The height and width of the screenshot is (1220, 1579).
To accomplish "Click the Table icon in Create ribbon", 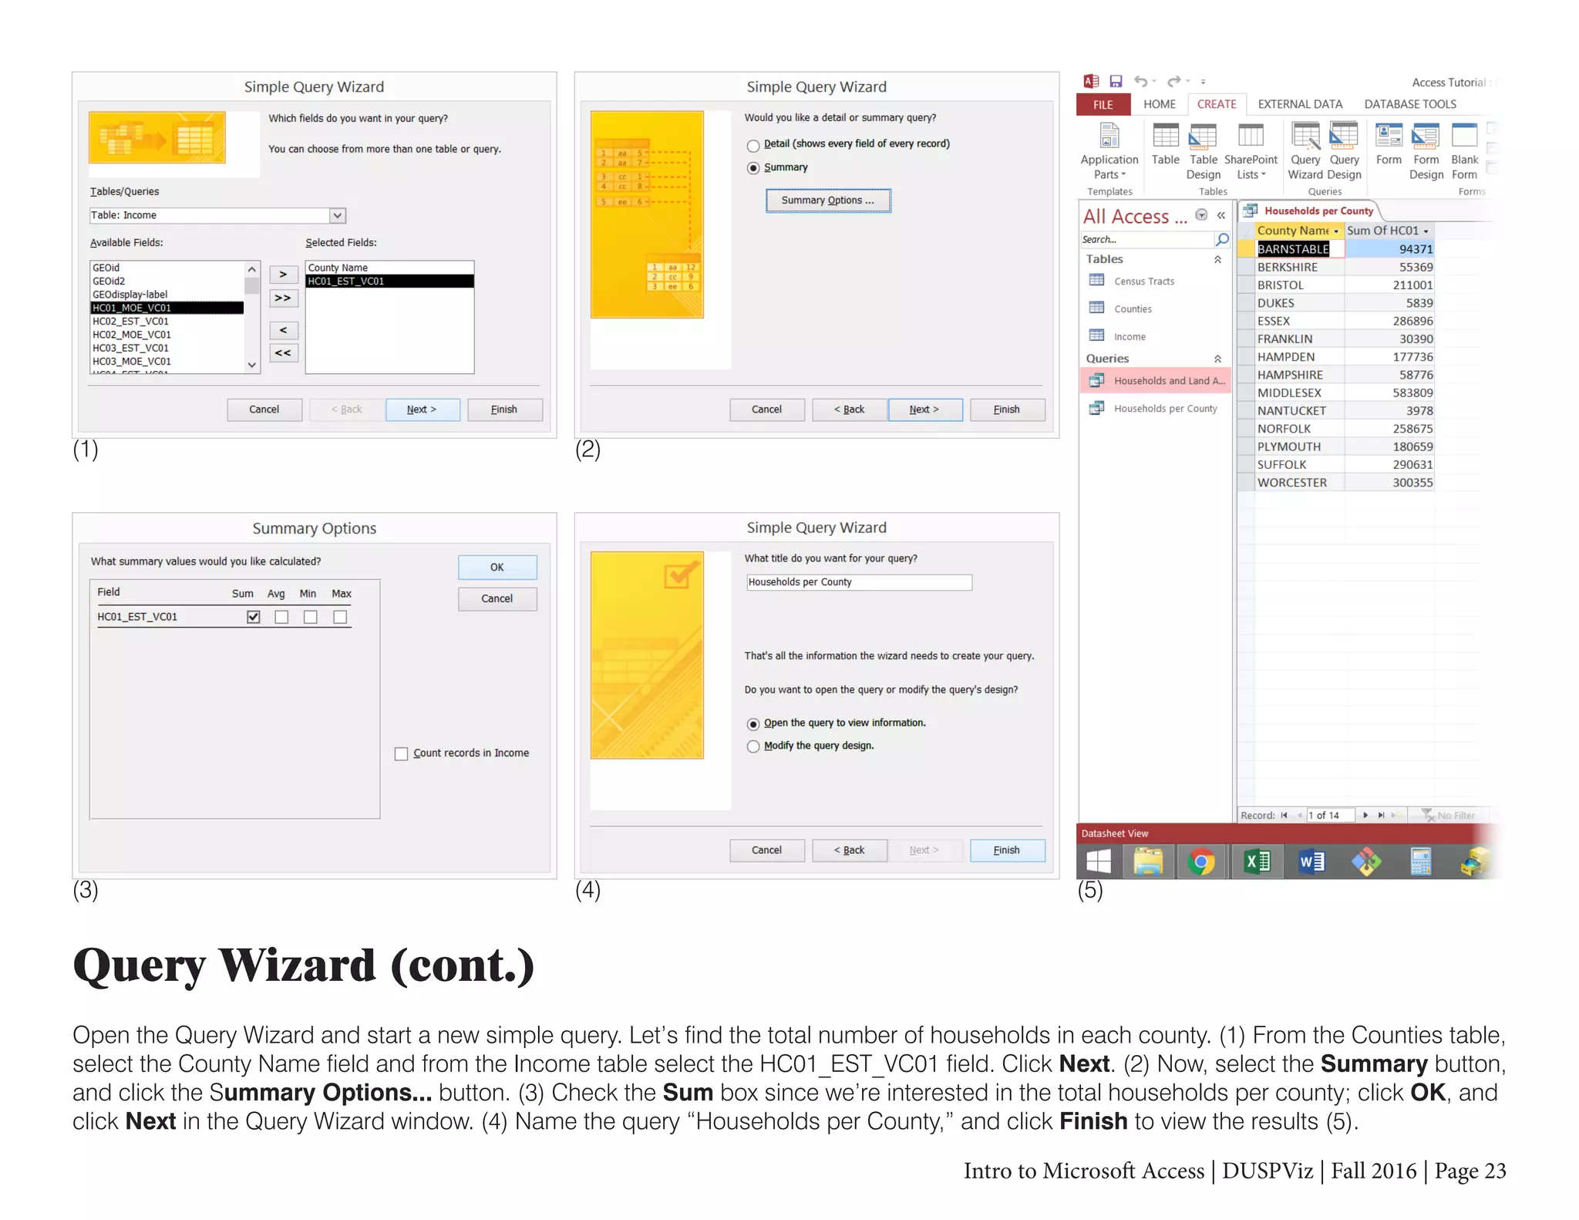I will [x=1165, y=144].
